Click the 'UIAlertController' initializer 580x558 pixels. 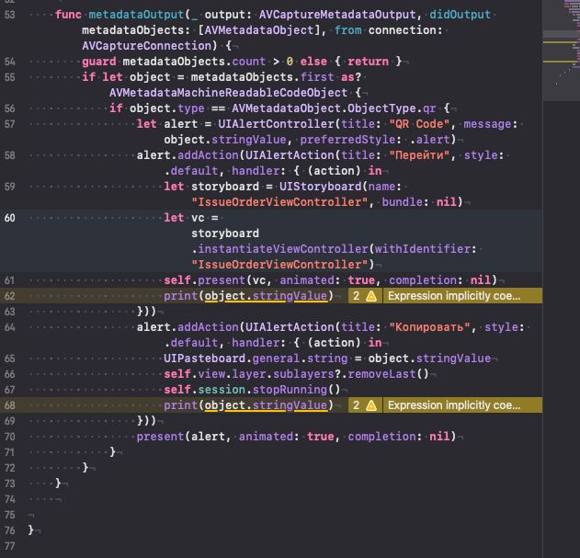click(276, 124)
